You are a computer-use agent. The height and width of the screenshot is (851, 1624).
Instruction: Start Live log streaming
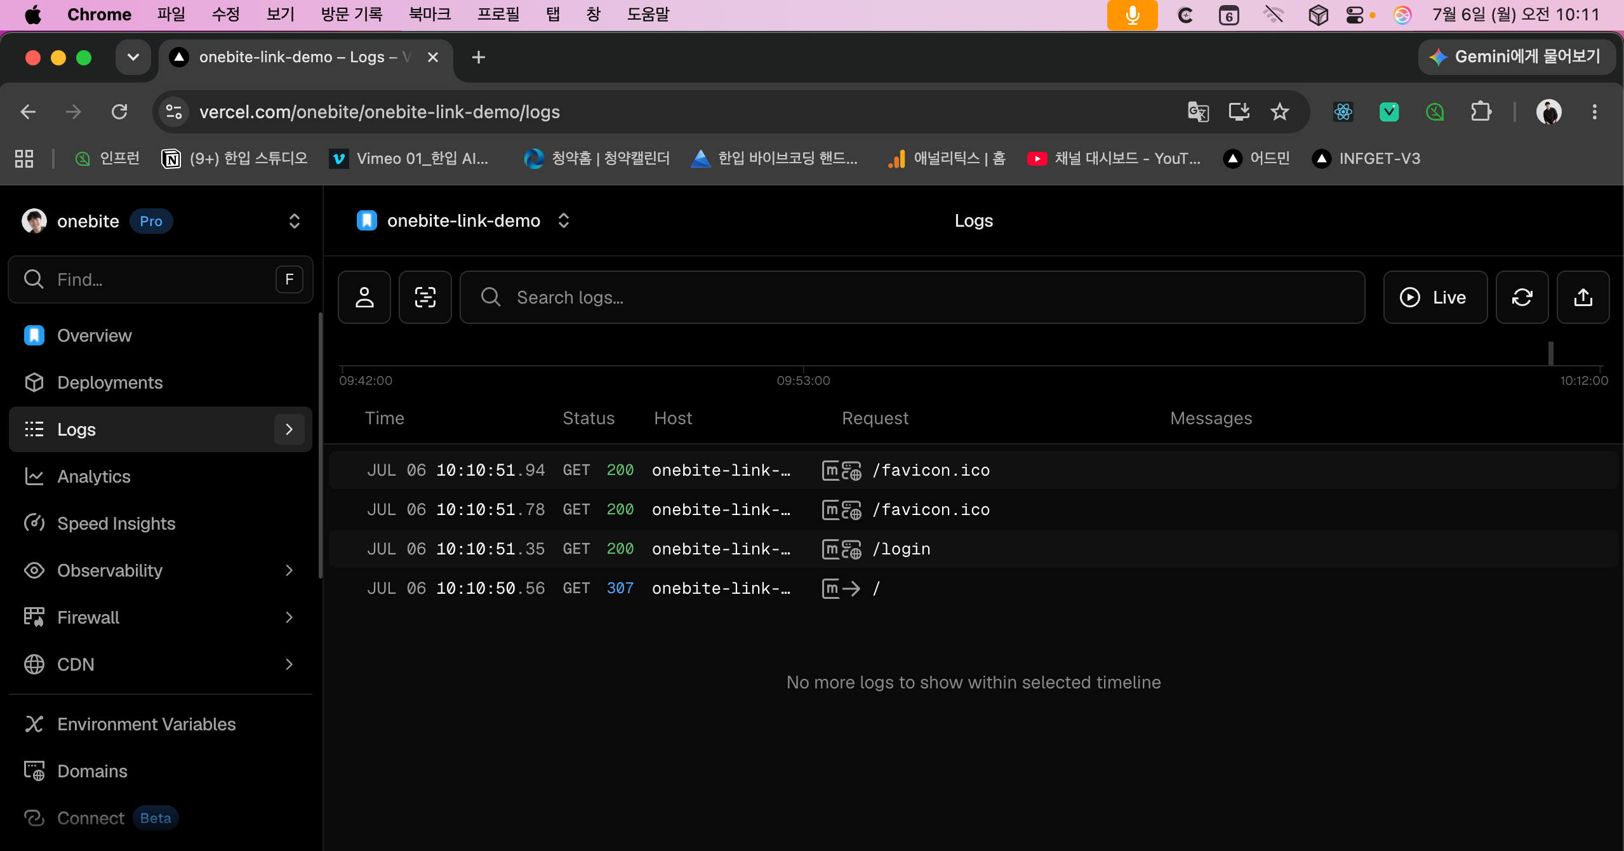pyautogui.click(x=1435, y=297)
